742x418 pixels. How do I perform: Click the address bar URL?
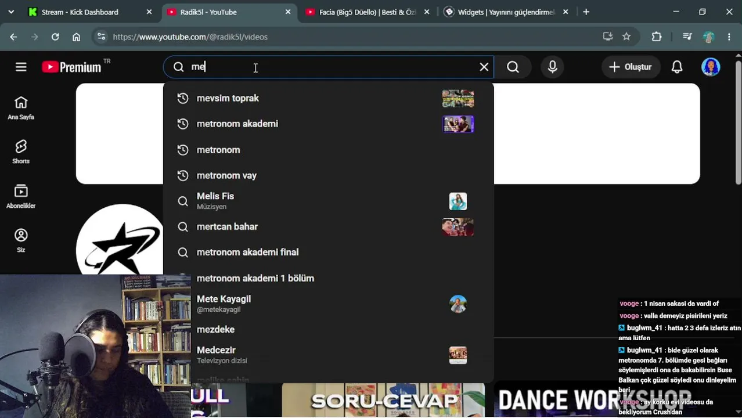pos(190,37)
